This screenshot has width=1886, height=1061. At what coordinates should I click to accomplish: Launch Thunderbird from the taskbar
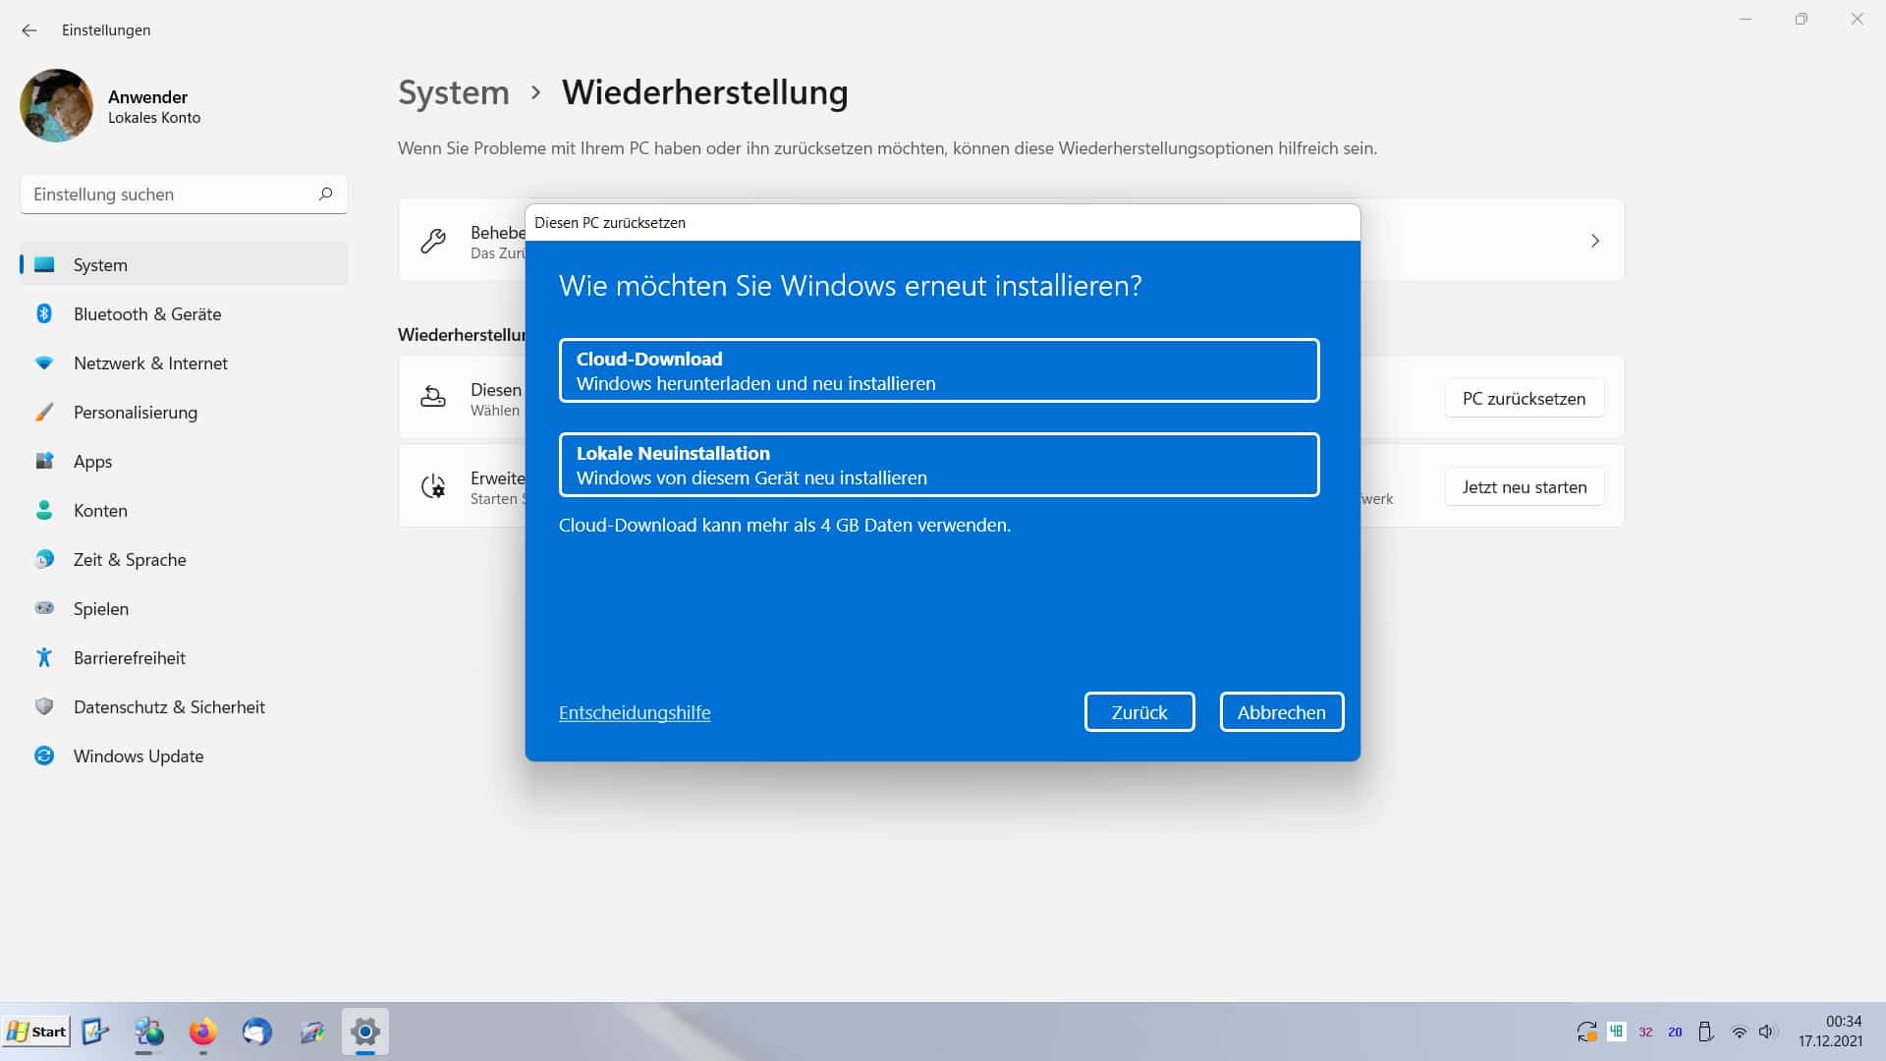(256, 1032)
